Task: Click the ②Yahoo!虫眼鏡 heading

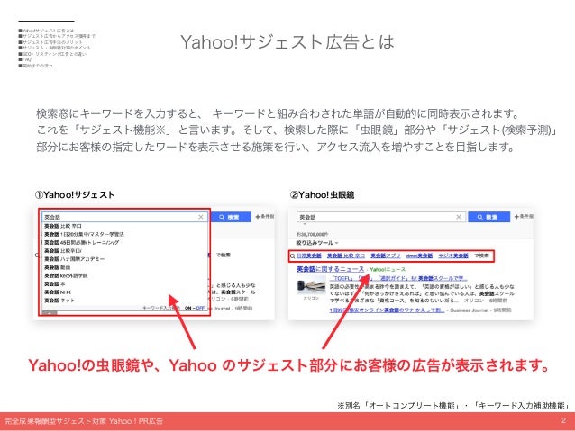Action: [322, 195]
